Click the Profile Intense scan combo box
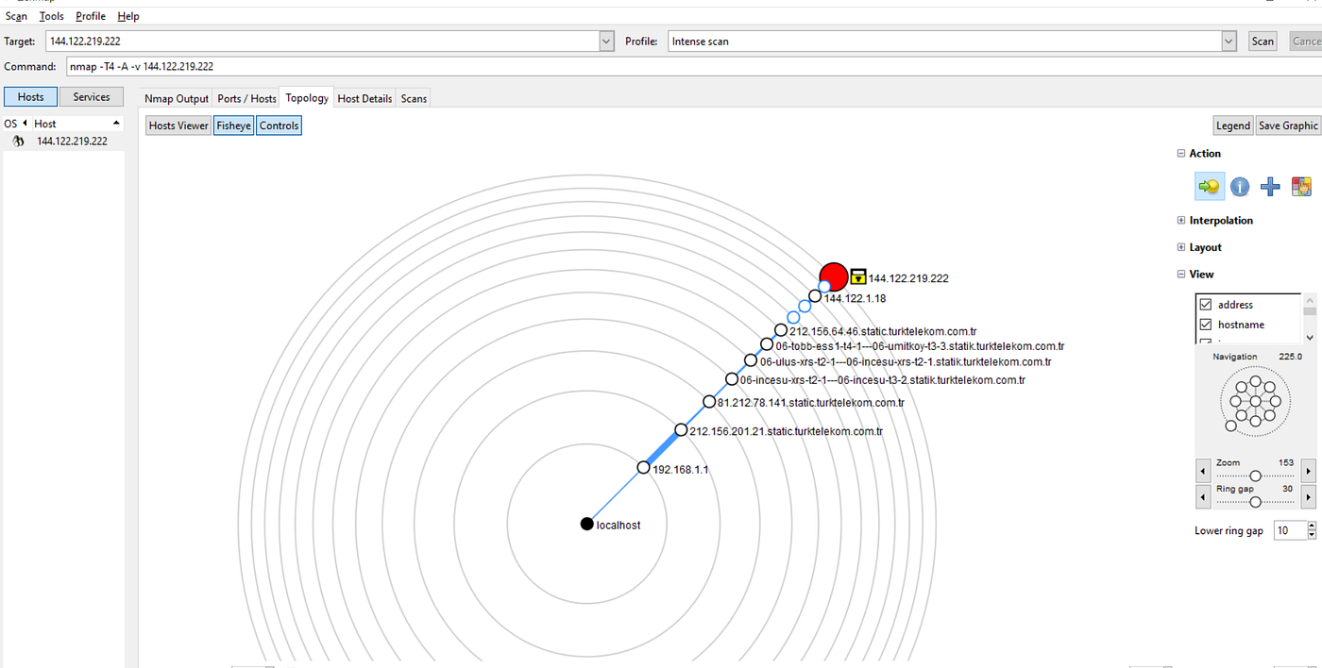The image size is (1322, 668). coord(952,42)
